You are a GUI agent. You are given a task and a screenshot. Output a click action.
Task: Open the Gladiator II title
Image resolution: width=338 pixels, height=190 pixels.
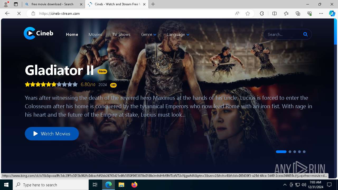(x=59, y=70)
